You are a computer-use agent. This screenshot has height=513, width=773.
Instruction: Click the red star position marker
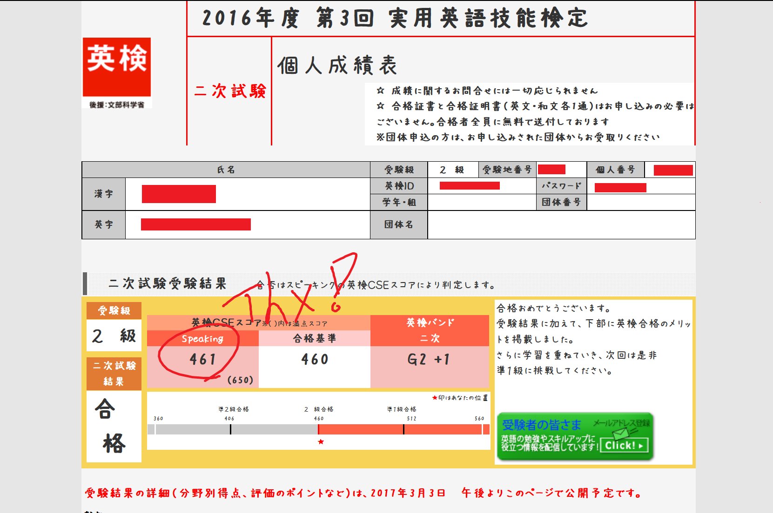tap(321, 441)
